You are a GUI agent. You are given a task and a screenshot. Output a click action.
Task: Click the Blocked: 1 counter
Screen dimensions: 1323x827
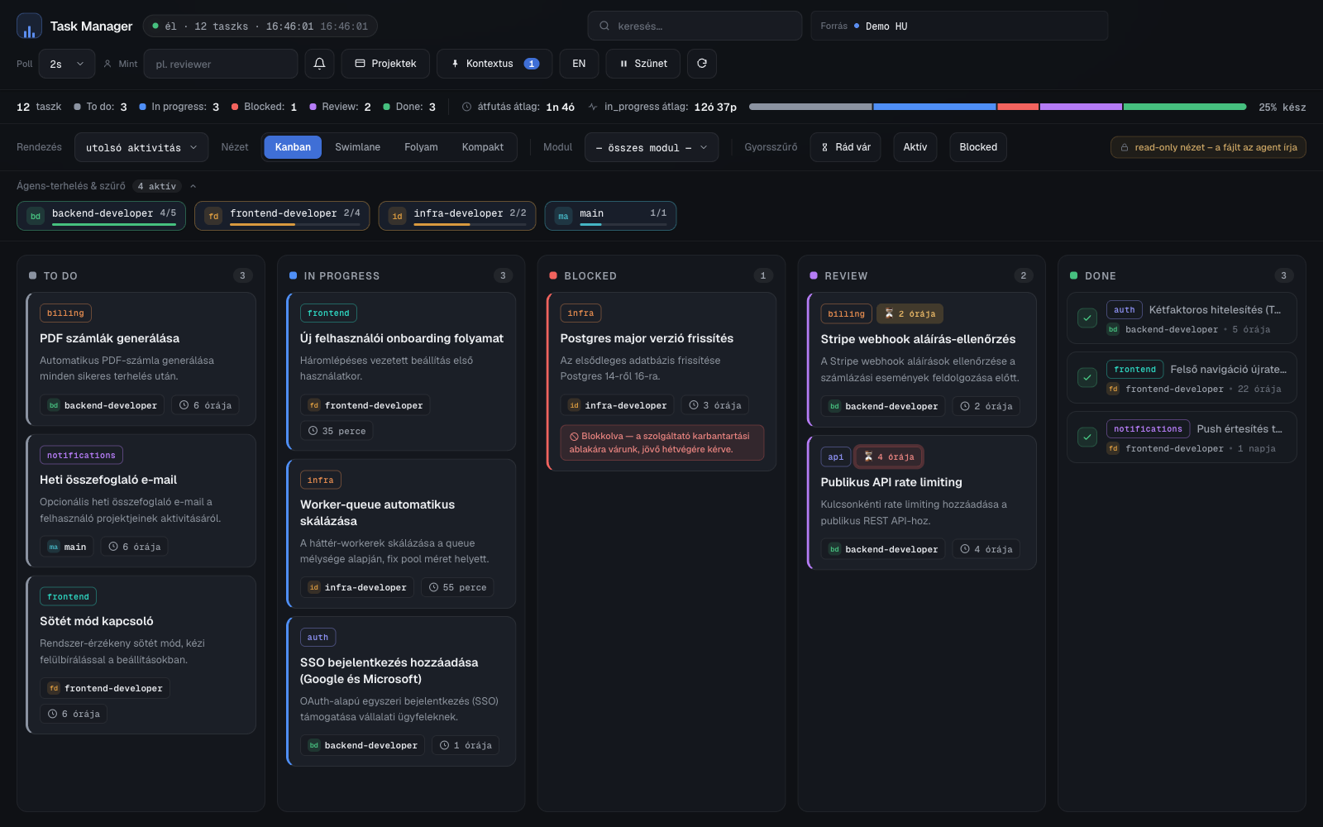click(264, 107)
